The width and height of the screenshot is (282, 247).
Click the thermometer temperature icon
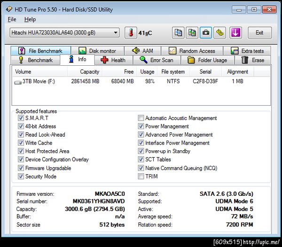131,33
